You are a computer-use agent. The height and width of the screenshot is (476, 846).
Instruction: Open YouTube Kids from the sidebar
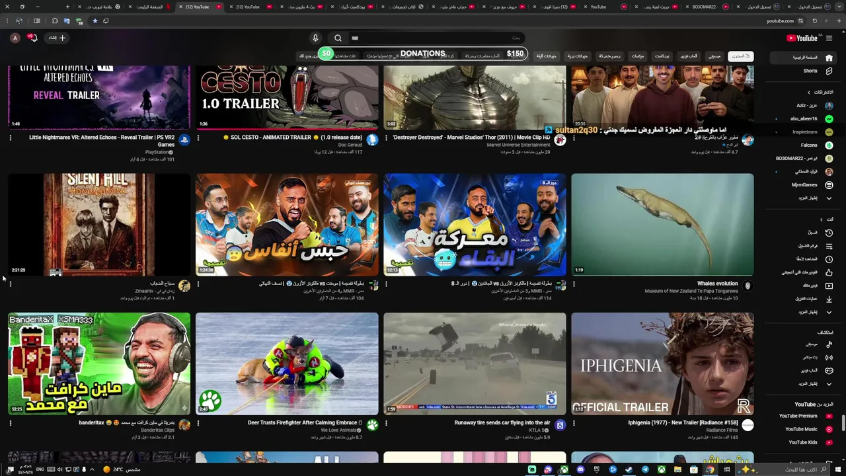click(x=803, y=442)
